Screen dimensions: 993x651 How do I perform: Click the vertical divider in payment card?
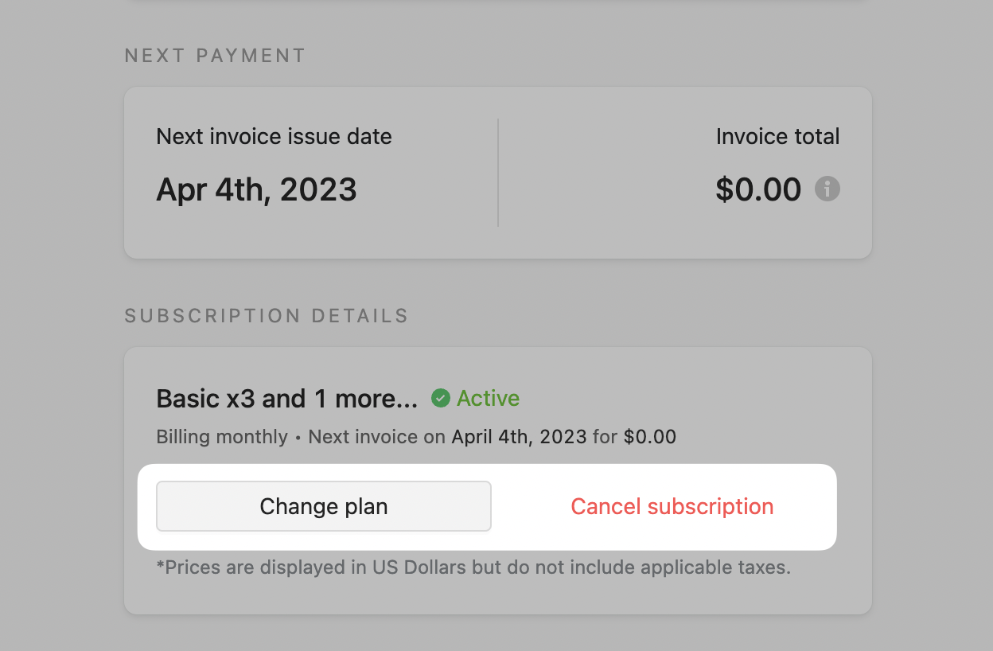coord(498,173)
